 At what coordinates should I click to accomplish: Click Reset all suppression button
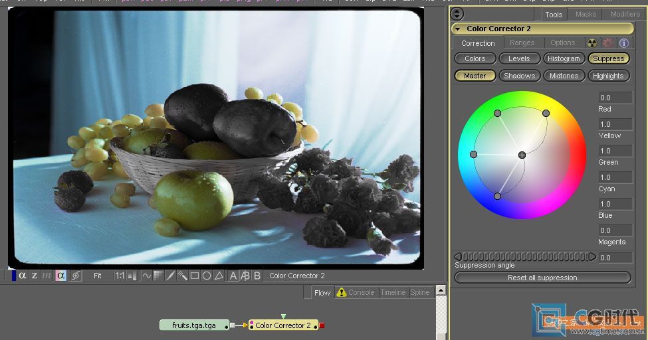coord(542,278)
